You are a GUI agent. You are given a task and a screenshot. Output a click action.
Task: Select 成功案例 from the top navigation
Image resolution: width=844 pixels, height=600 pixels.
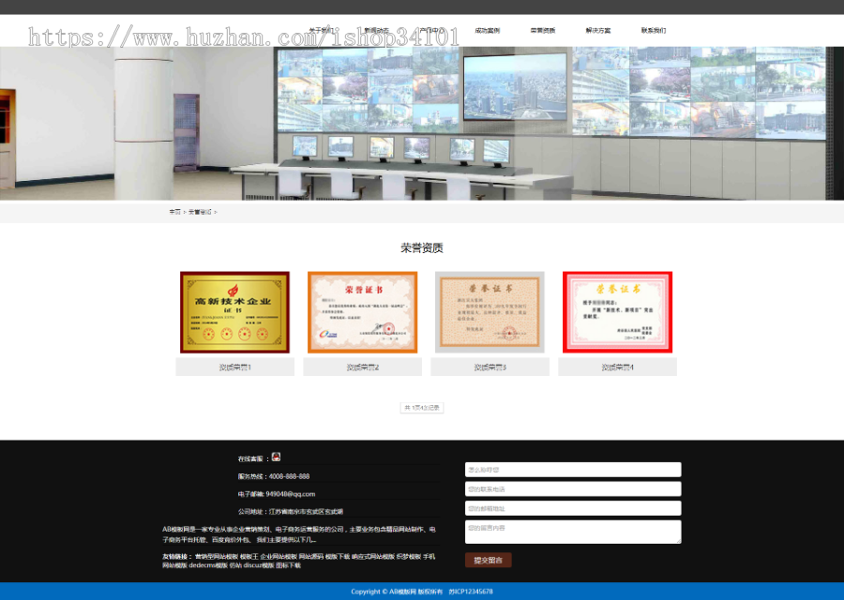[x=487, y=29]
